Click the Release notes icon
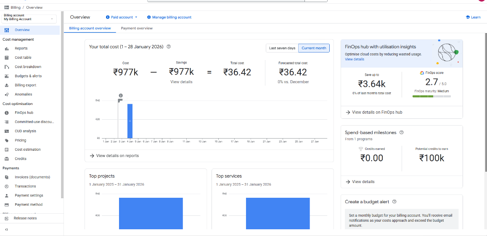This screenshot has width=487, height=236. click(7, 218)
